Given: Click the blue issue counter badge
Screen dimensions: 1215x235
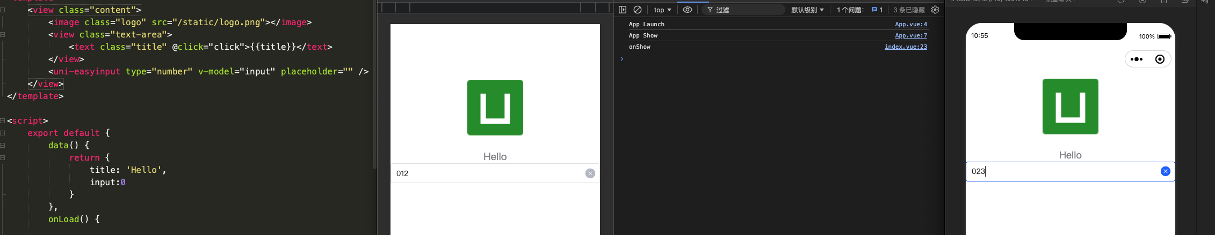Looking at the screenshot, I should pyautogui.click(x=877, y=10).
